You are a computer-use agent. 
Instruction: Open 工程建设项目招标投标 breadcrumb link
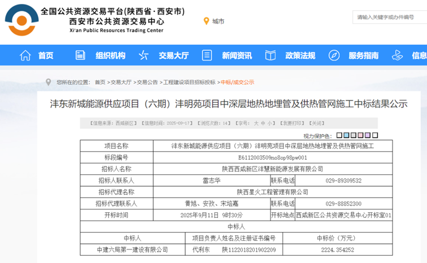[189, 82]
